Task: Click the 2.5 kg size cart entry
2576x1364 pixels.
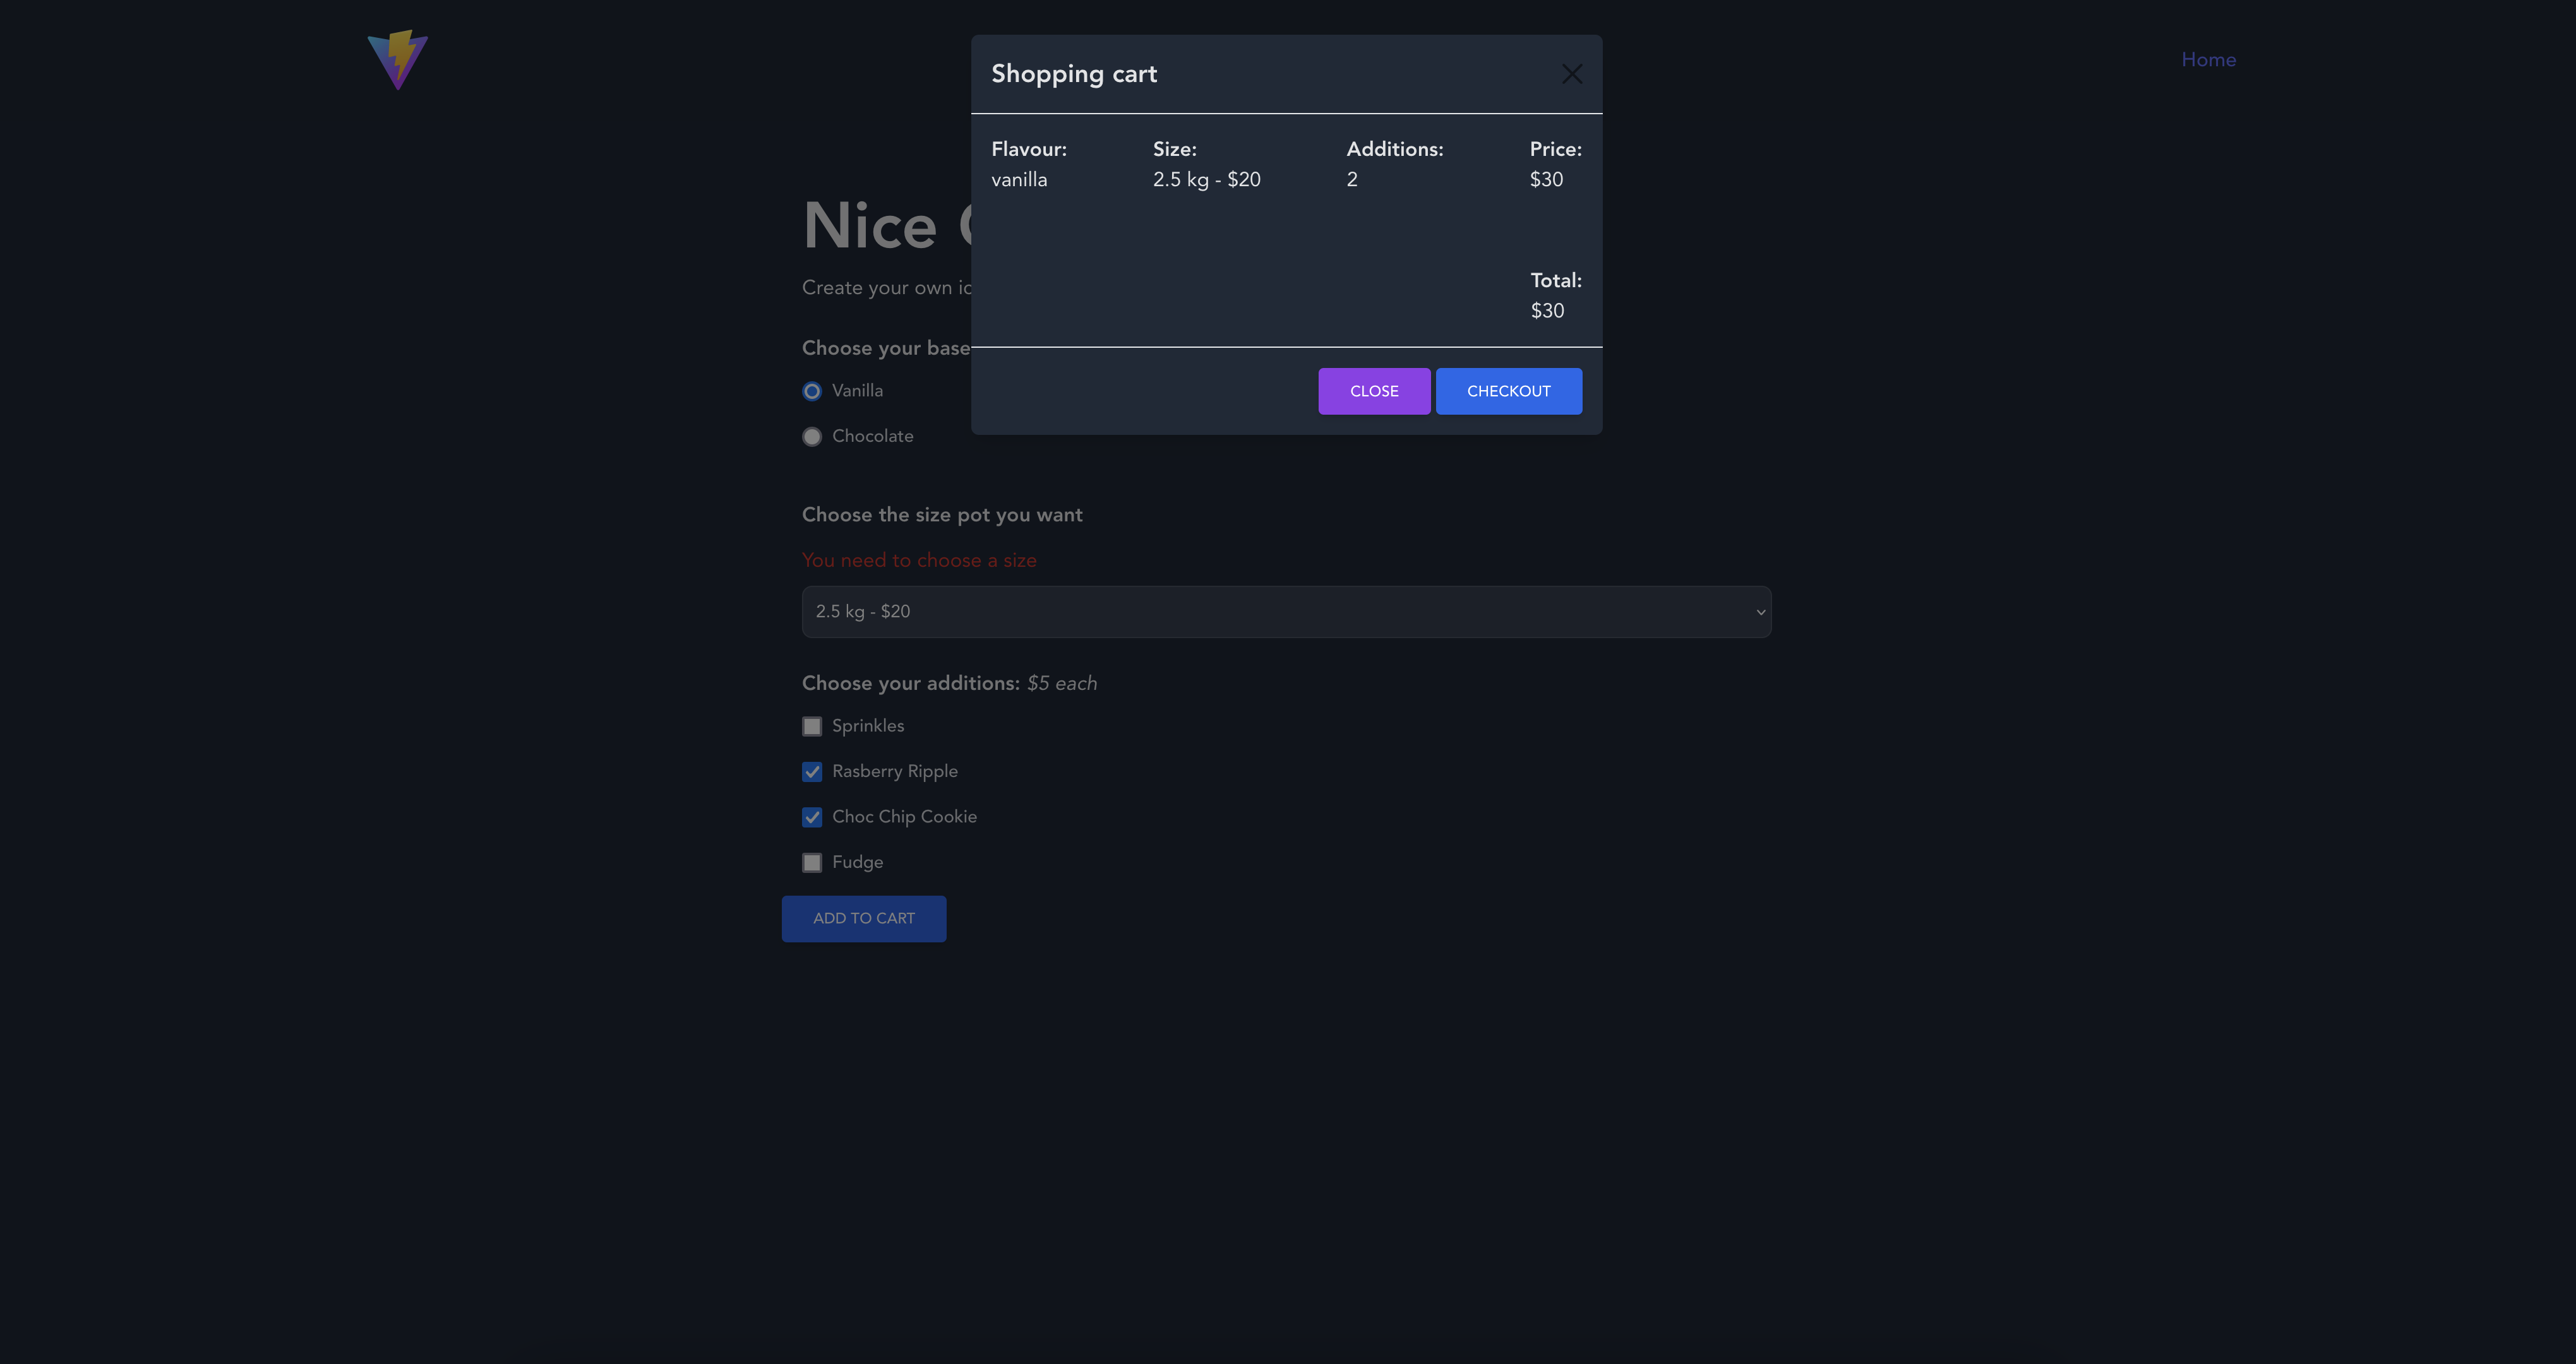Action: click(x=1206, y=180)
